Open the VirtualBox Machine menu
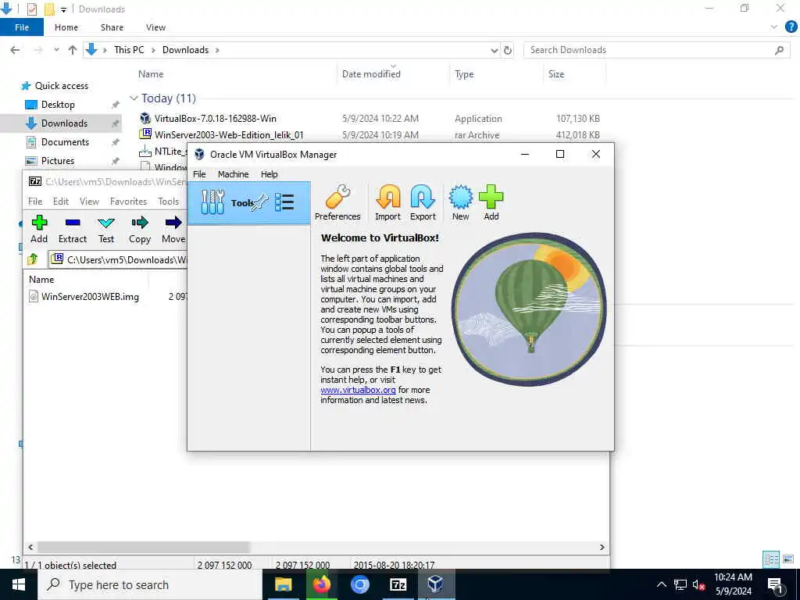 click(x=233, y=174)
